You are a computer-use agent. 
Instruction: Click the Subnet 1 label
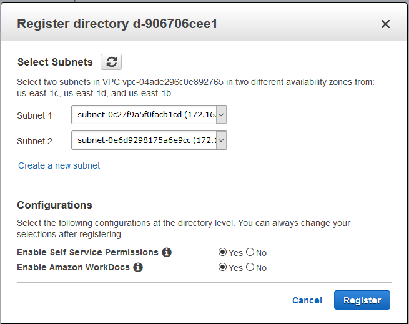click(x=34, y=115)
